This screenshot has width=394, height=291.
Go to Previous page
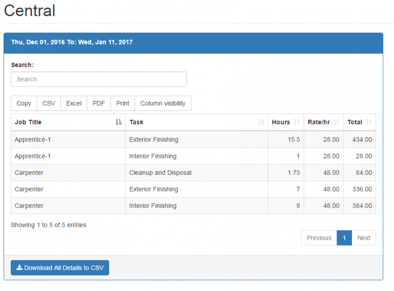319,238
